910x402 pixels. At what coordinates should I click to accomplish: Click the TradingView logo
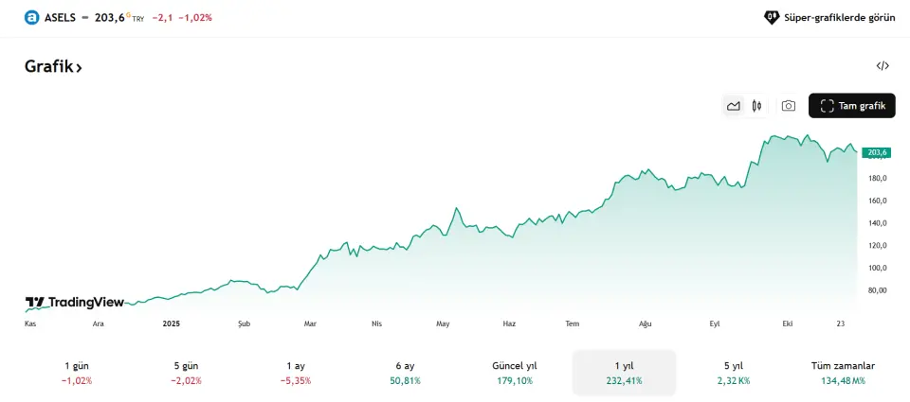(75, 303)
